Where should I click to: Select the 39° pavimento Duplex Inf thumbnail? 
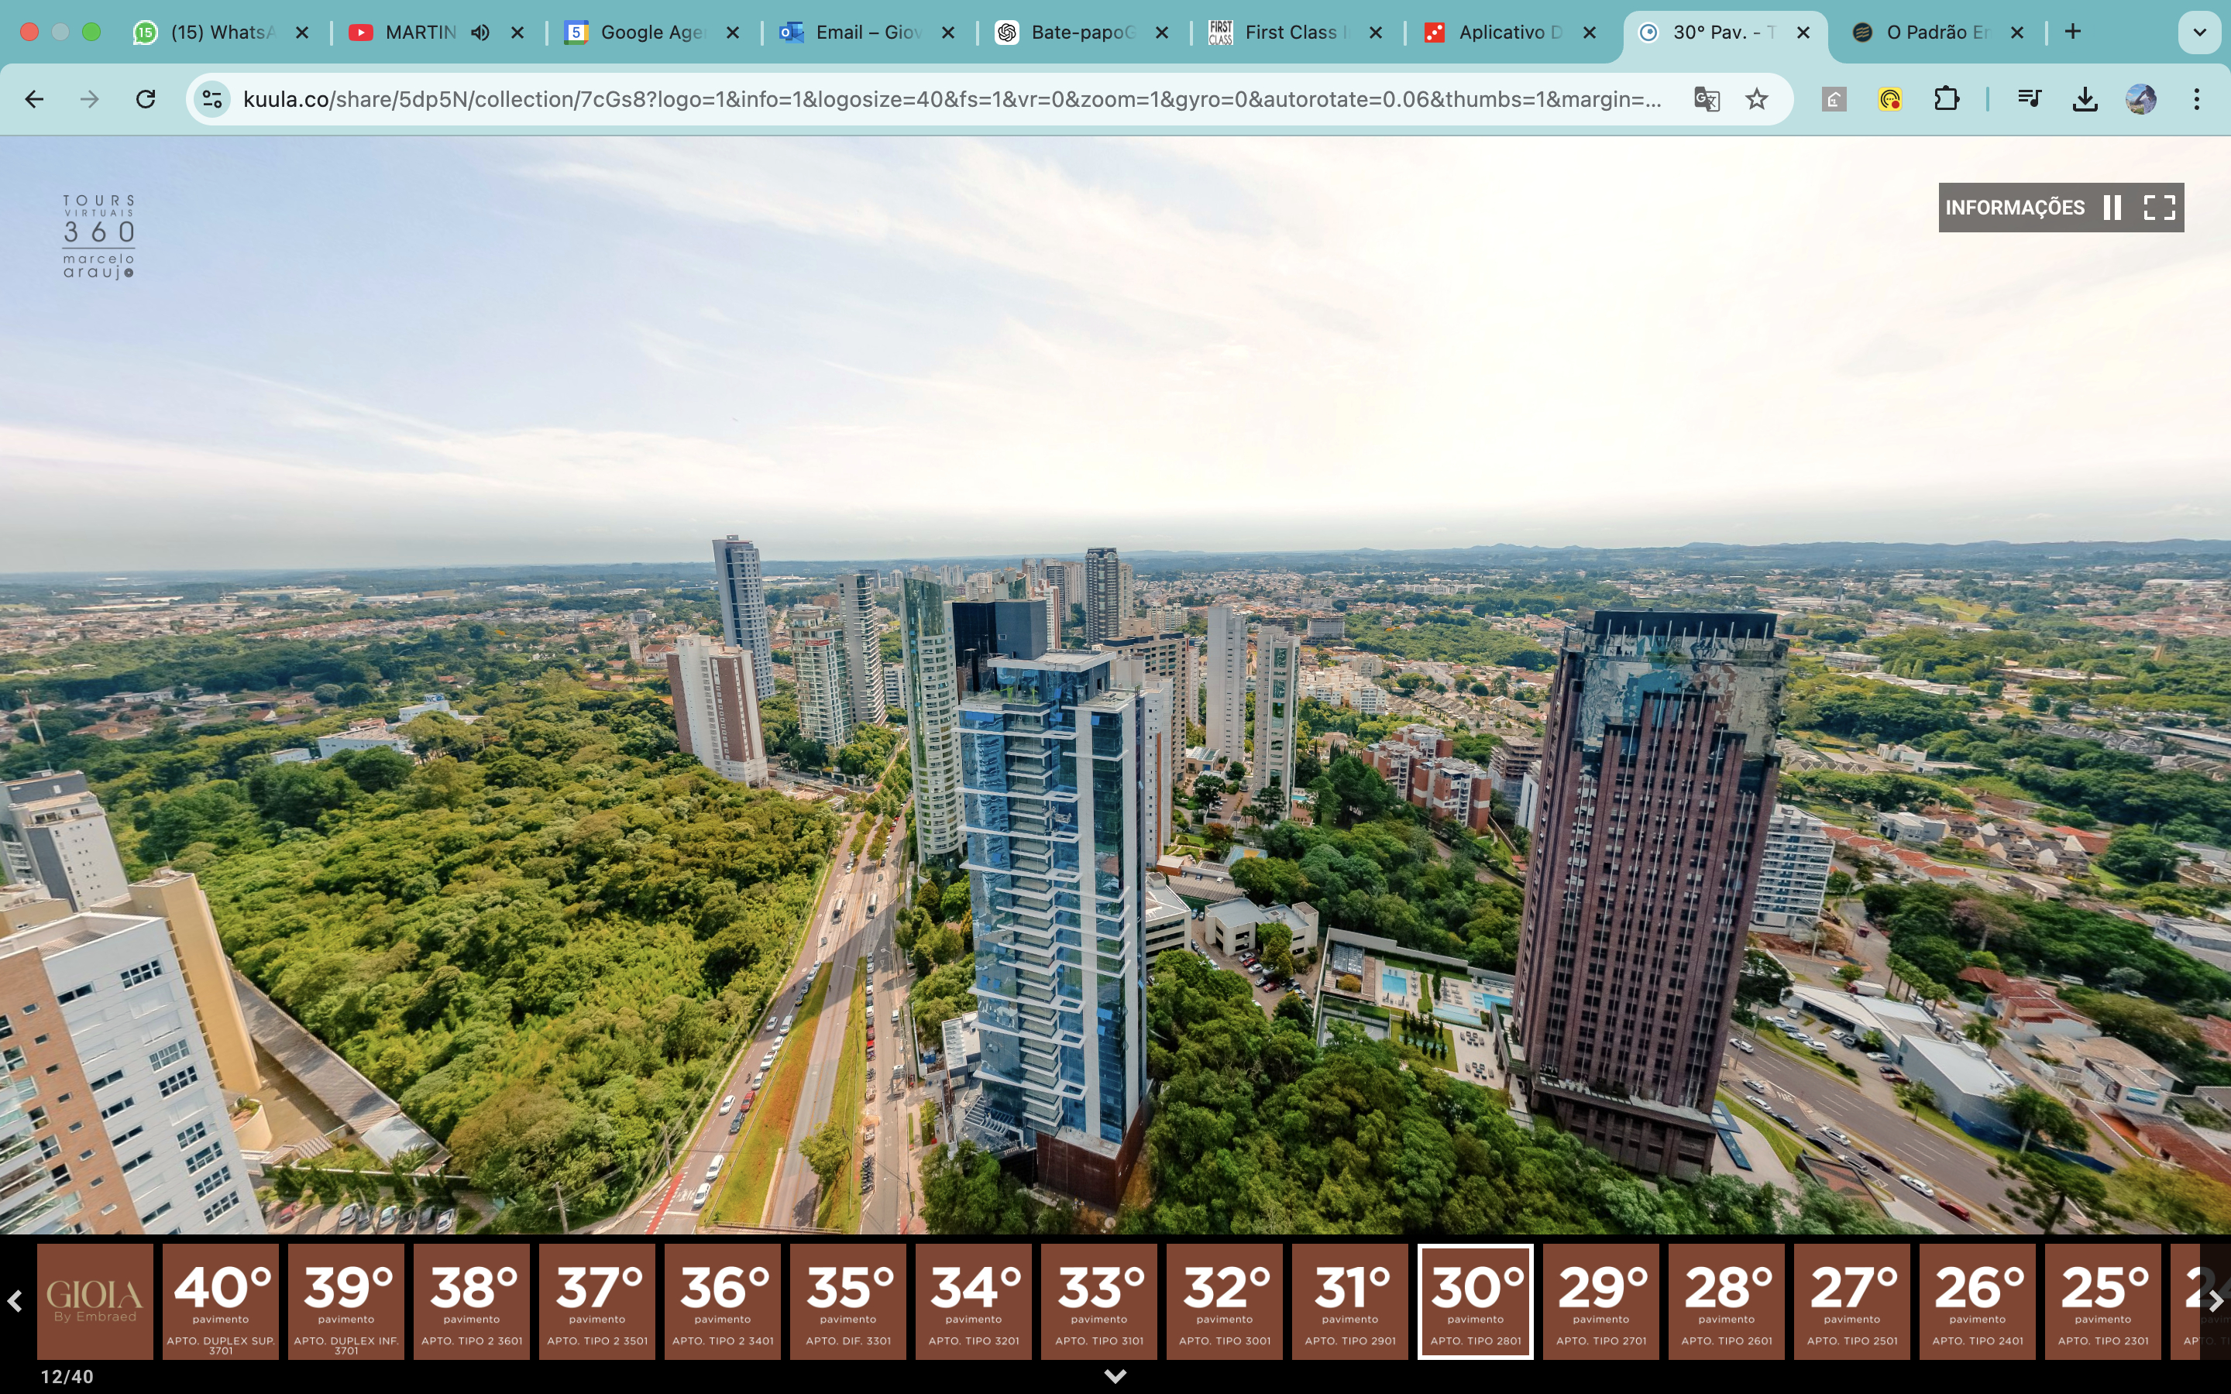click(345, 1301)
